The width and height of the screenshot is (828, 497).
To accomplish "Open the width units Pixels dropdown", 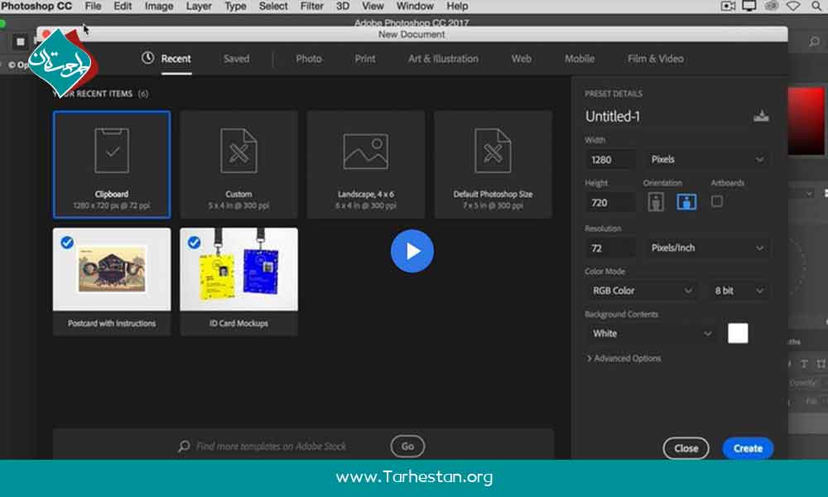I will click(706, 160).
